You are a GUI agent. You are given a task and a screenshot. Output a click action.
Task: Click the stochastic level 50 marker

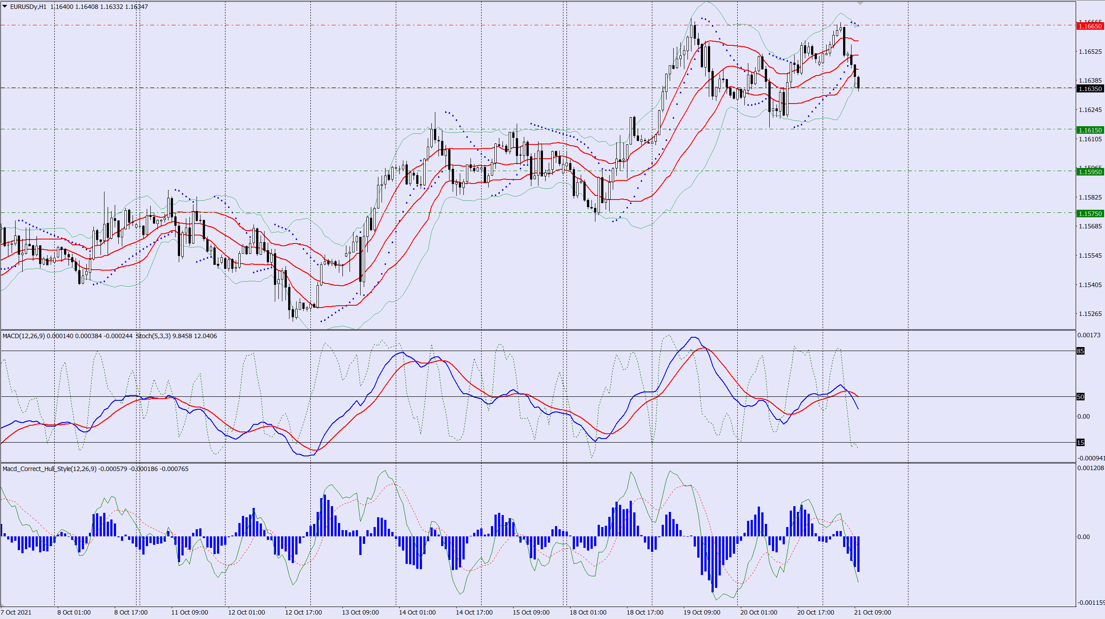click(x=1081, y=397)
